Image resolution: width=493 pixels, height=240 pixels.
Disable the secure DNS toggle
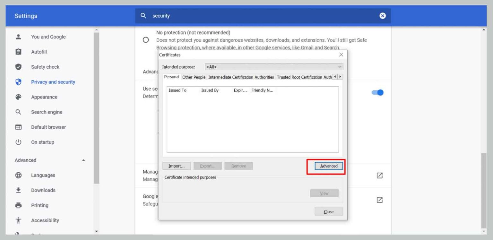pyautogui.click(x=378, y=92)
